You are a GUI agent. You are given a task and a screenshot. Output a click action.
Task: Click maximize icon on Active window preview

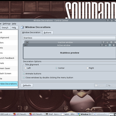[110, 45]
